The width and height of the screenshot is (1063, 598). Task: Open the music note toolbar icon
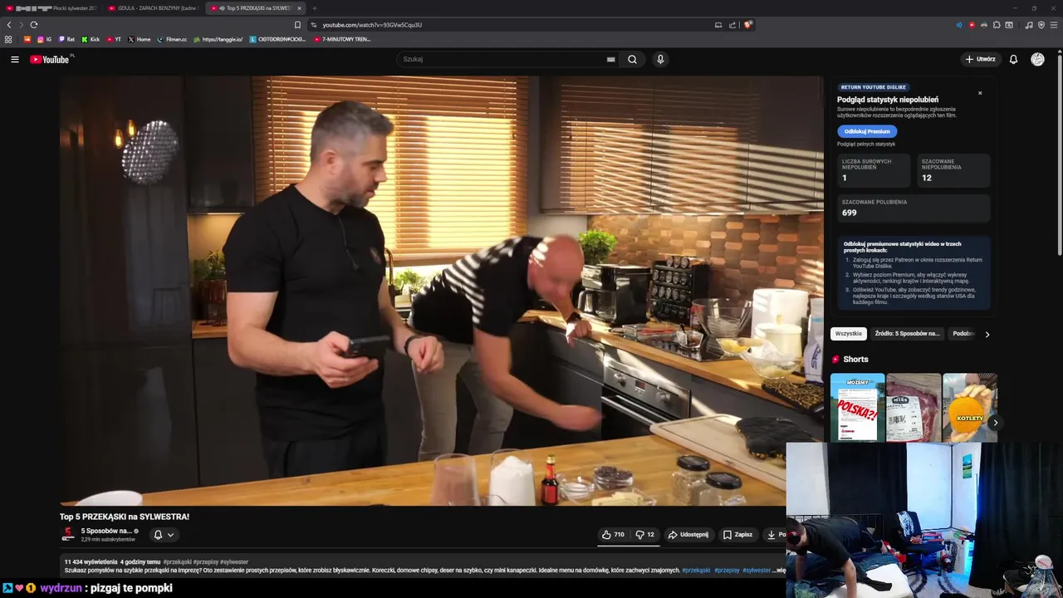pos(1029,25)
